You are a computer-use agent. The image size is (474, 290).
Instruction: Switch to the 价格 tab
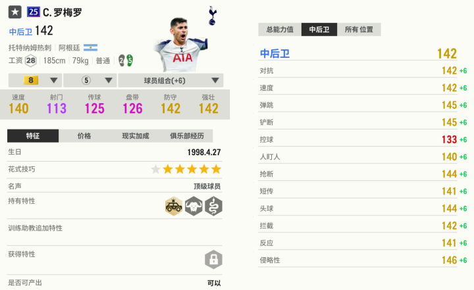pyautogui.click(x=84, y=136)
